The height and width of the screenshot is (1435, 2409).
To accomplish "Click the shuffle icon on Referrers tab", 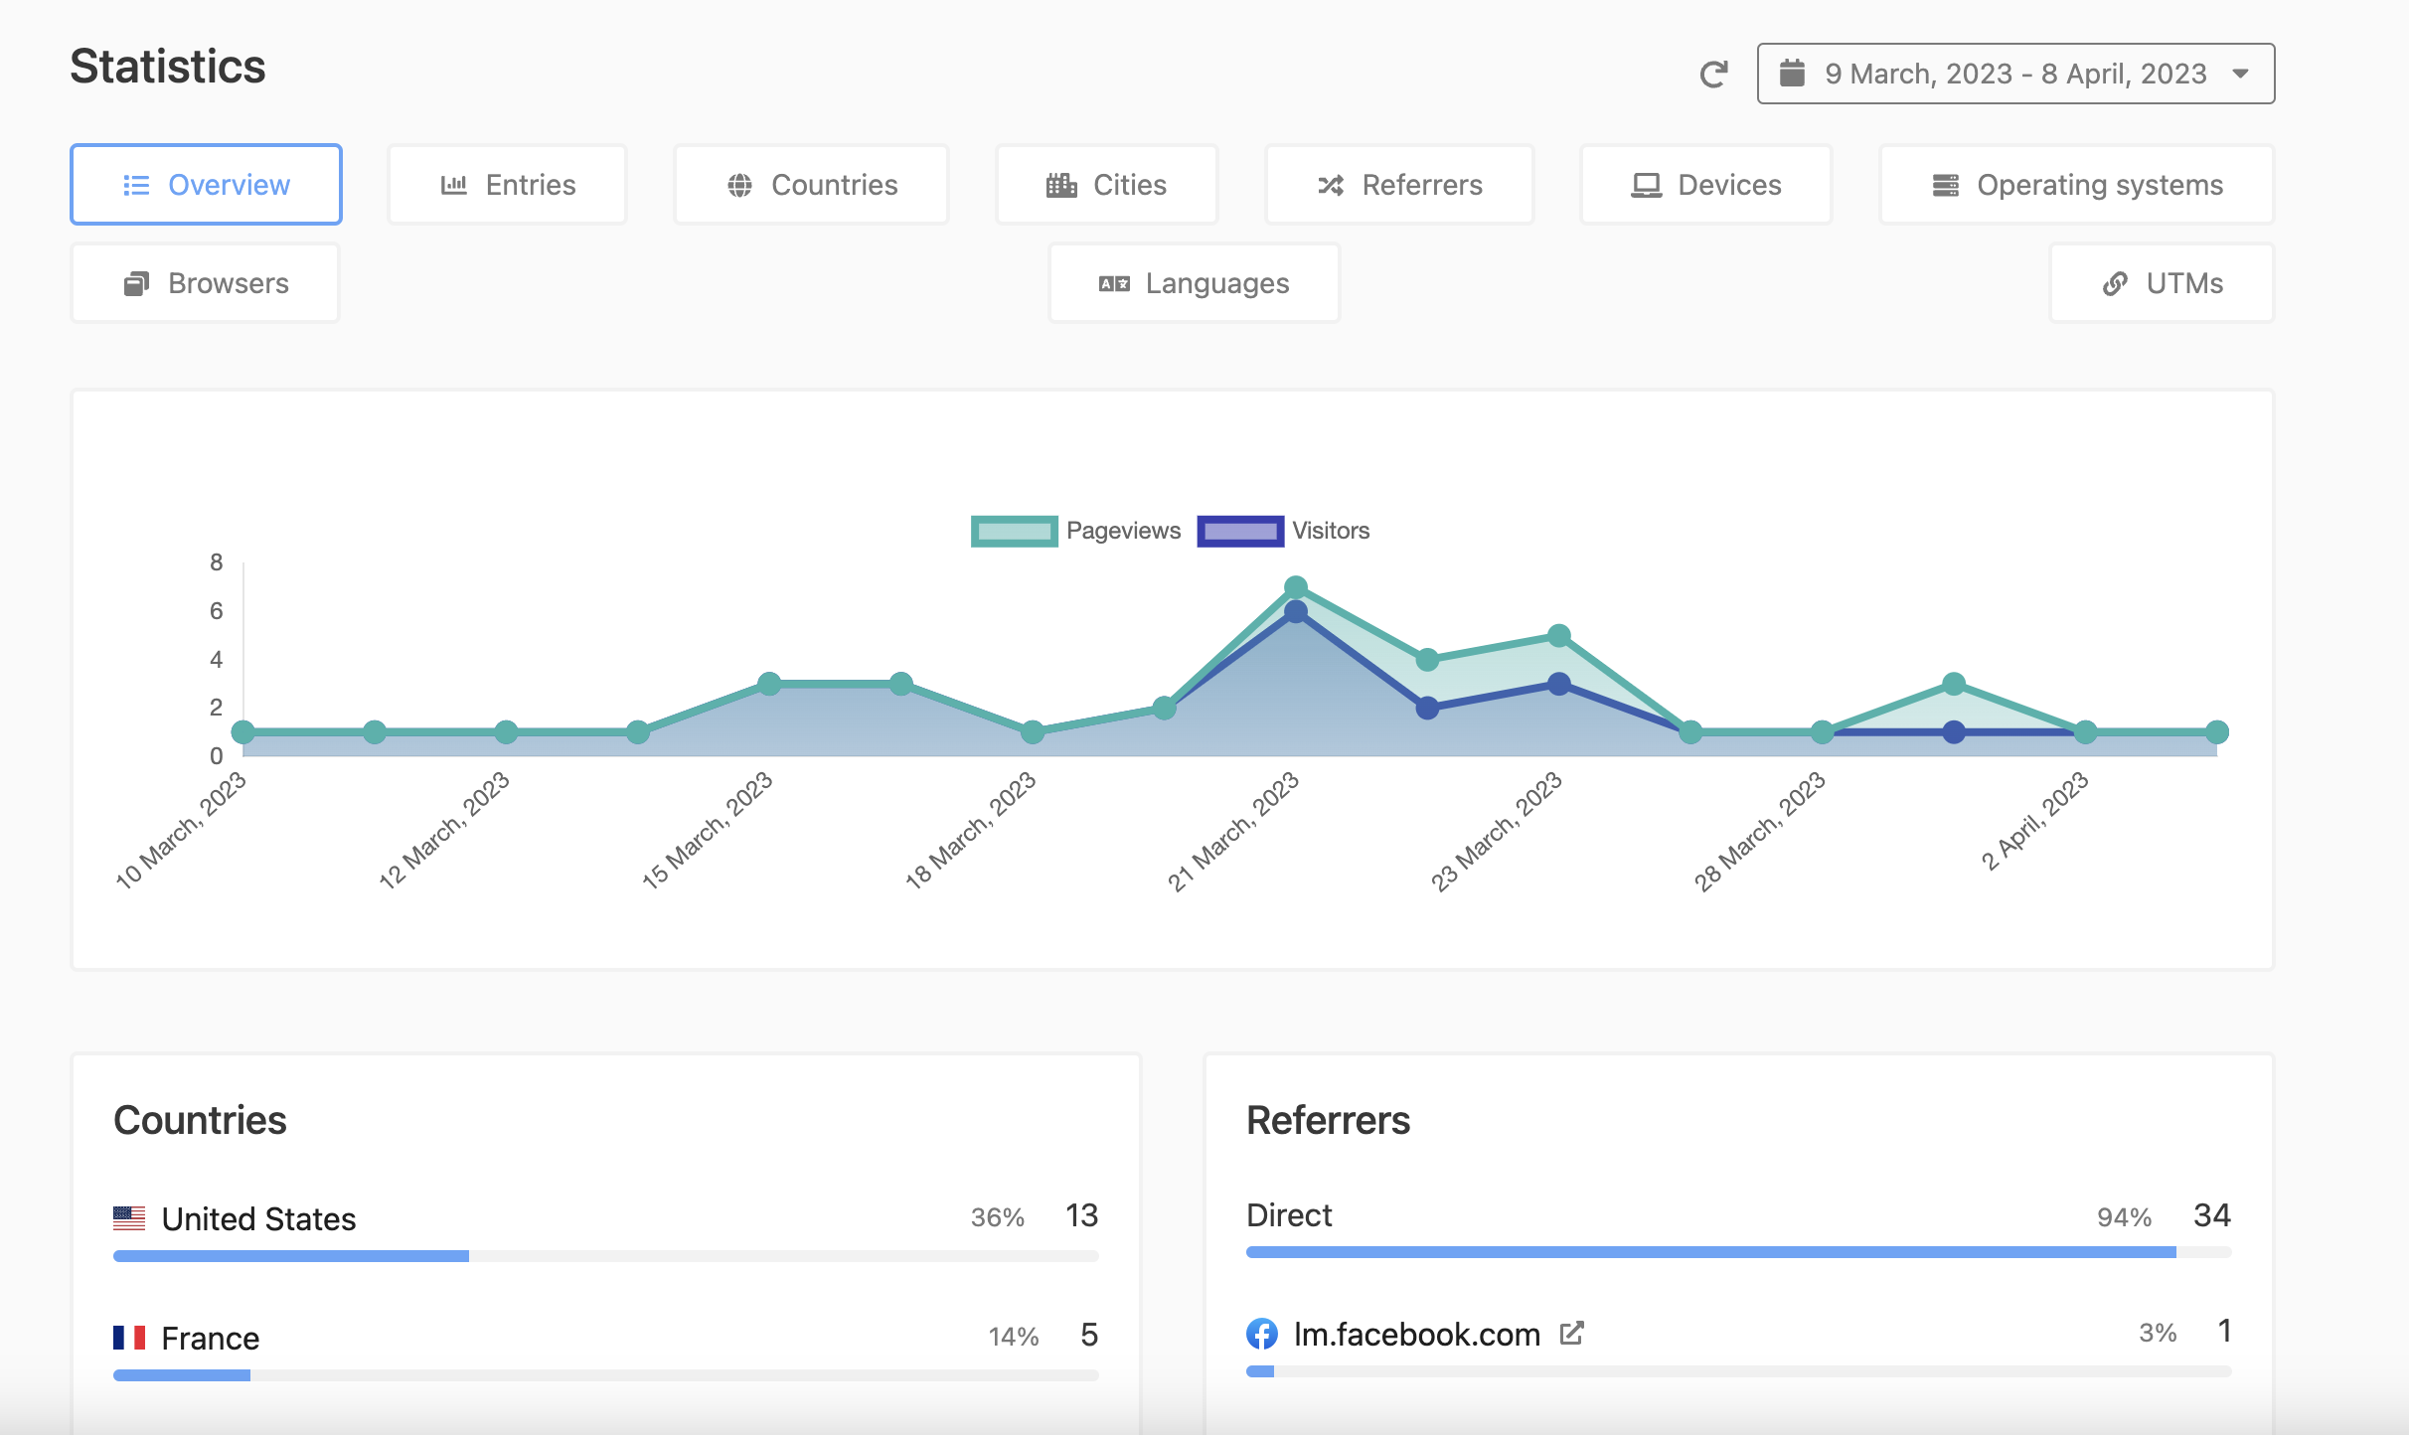I will (1331, 185).
